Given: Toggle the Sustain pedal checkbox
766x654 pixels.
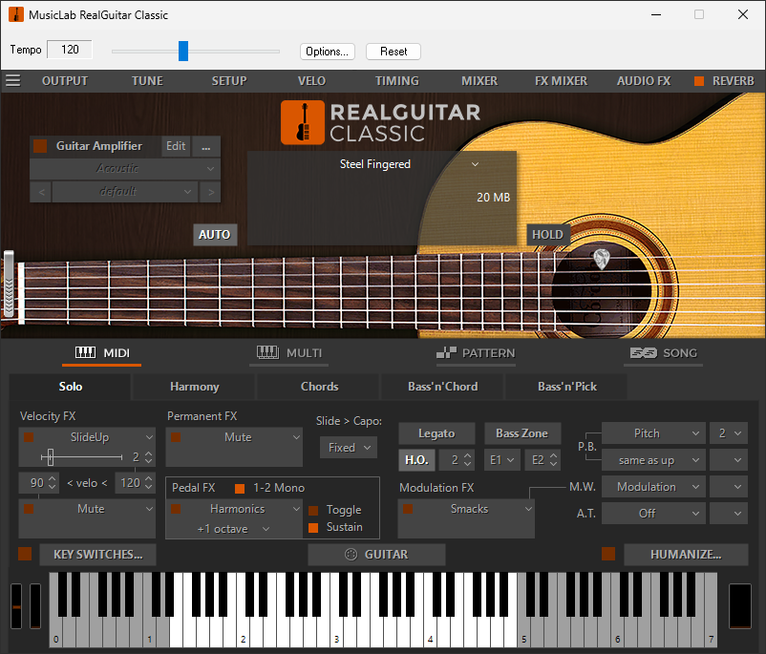Looking at the screenshot, I should click(313, 528).
